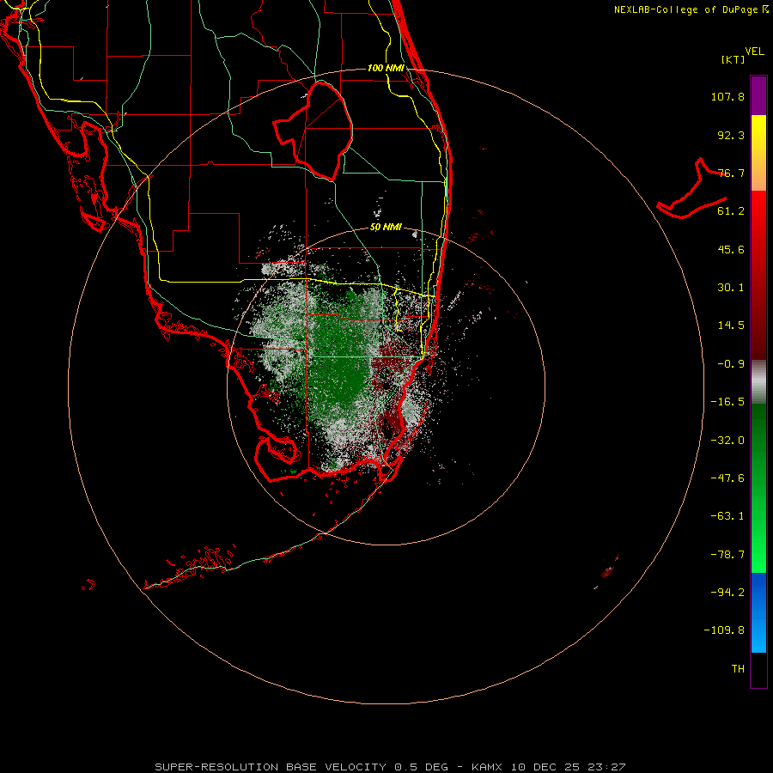Click the Lake Okeechobee outline on map
This screenshot has height=773, width=773.
tap(313, 131)
